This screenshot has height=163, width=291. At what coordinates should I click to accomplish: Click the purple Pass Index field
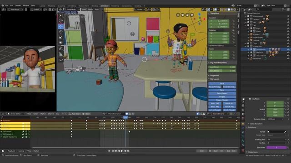[276, 148]
